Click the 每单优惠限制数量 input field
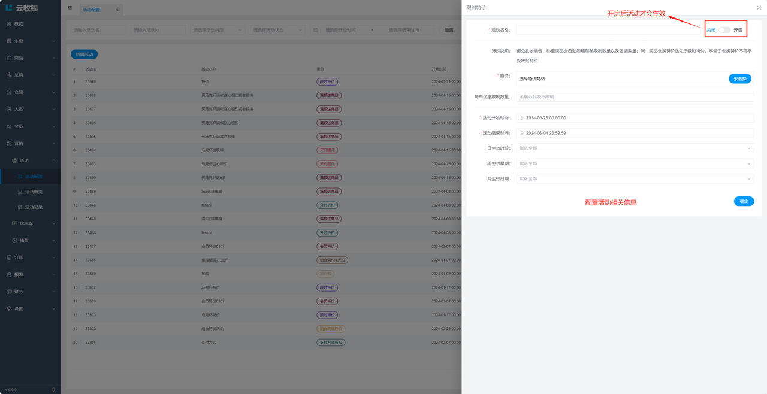Image resolution: width=767 pixels, height=394 pixels. click(635, 96)
